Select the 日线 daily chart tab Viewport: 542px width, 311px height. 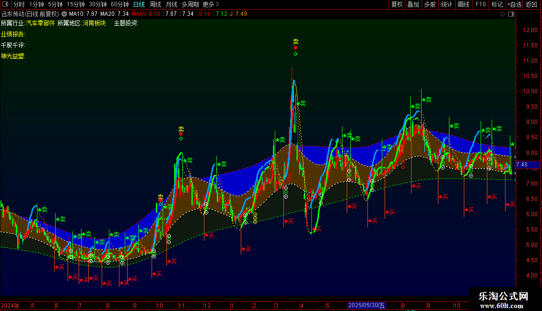point(139,4)
